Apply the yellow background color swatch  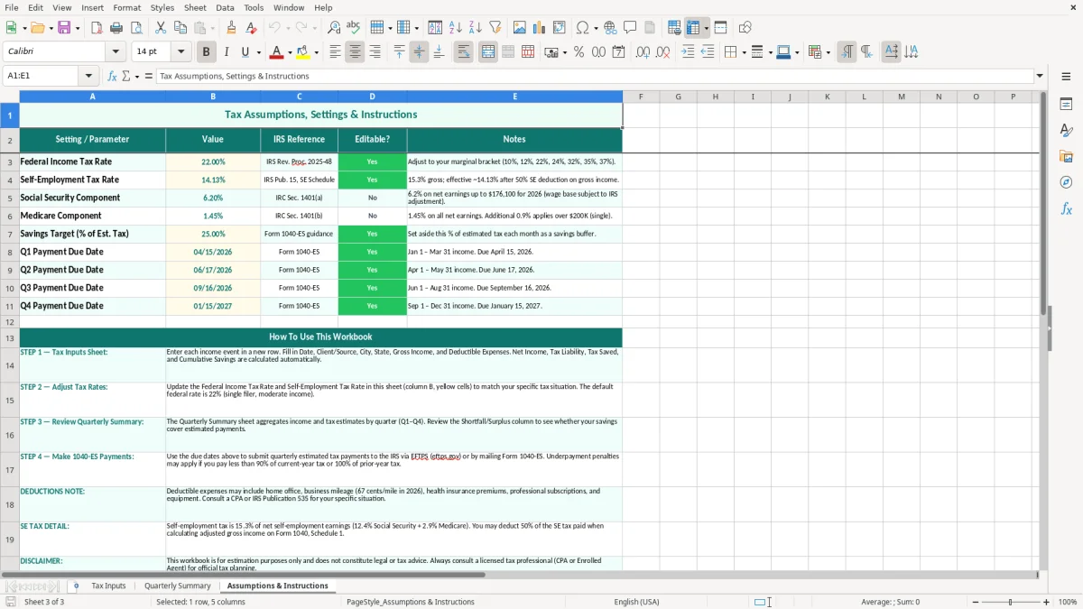303,52
